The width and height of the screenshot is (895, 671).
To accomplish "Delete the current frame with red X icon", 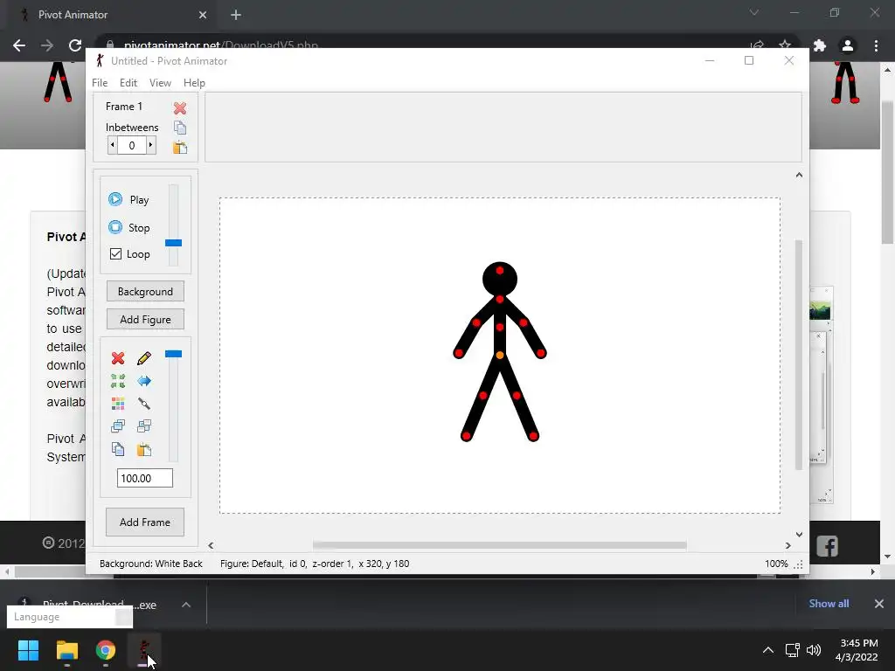I will click(x=180, y=107).
